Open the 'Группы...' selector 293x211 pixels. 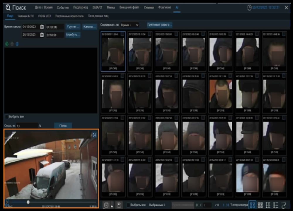pyautogui.click(x=73, y=27)
